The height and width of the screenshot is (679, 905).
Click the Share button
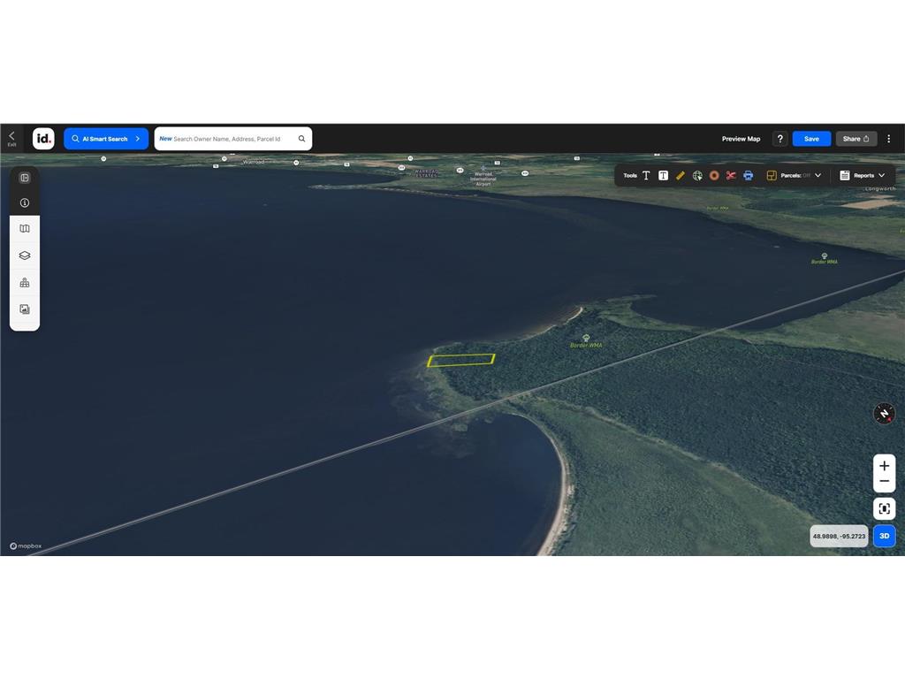pos(856,139)
